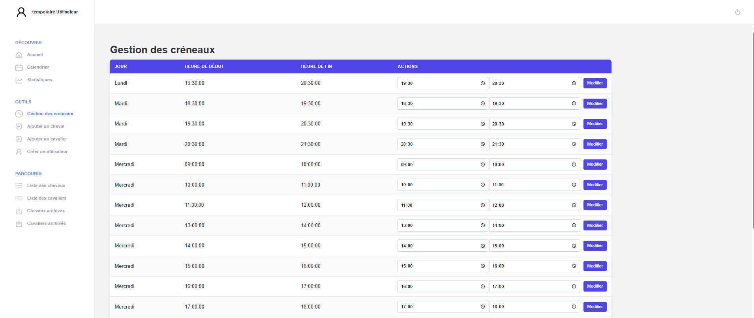754x318 pixels.
Task: Click the Lundi day cell
Action: [121, 83]
